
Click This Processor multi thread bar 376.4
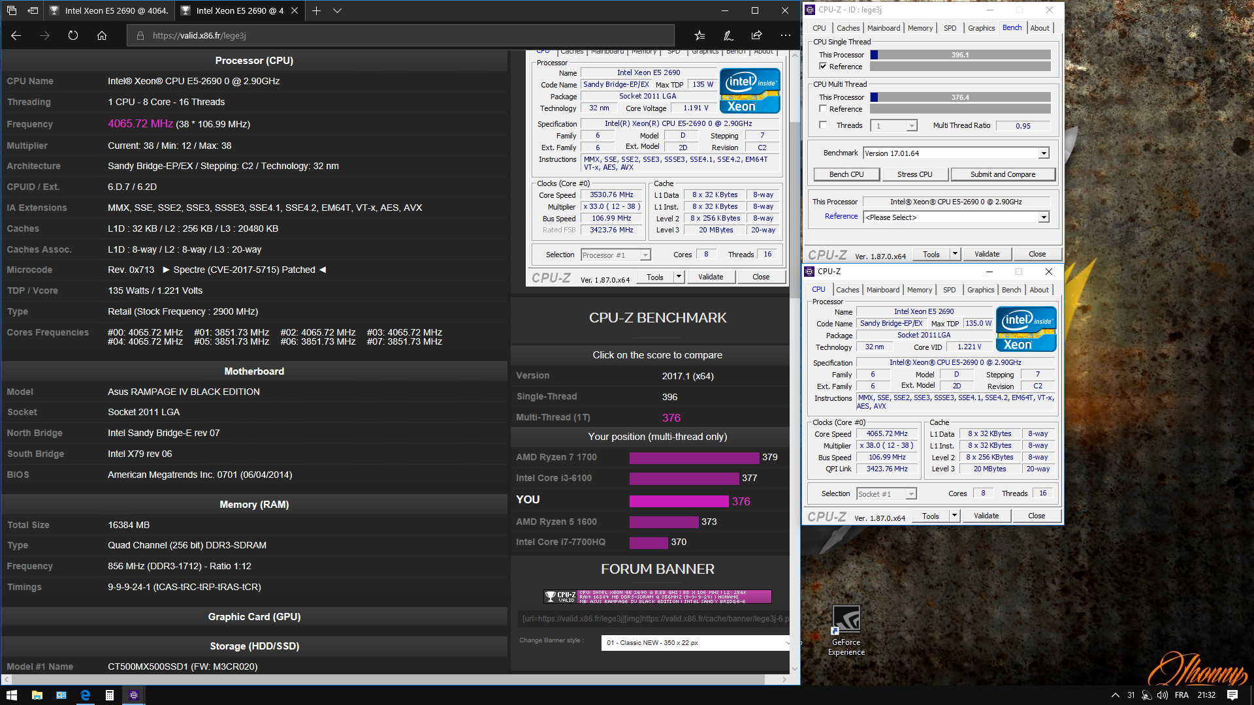[960, 97]
